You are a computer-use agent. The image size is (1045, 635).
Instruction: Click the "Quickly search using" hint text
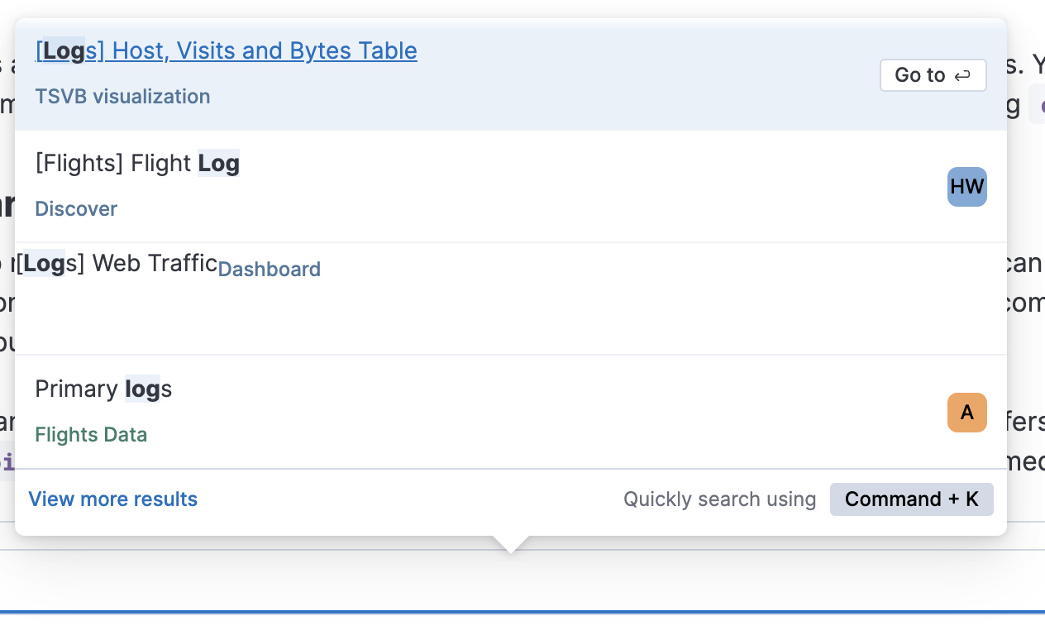[x=719, y=499]
